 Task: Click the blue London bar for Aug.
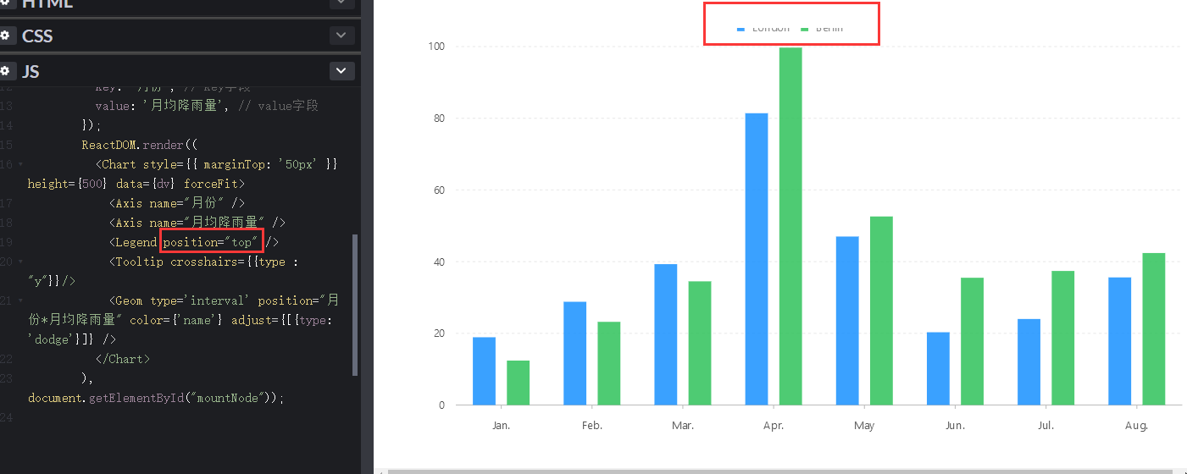1120,341
